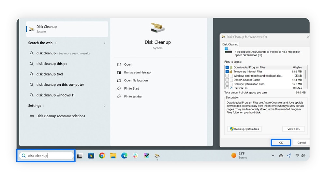Expand Settings section chevron

105,106
